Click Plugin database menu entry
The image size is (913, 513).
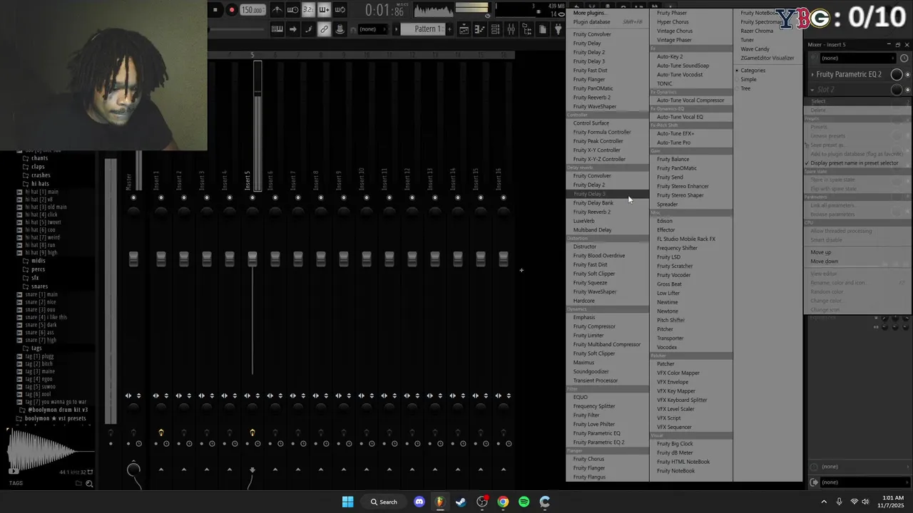point(591,22)
